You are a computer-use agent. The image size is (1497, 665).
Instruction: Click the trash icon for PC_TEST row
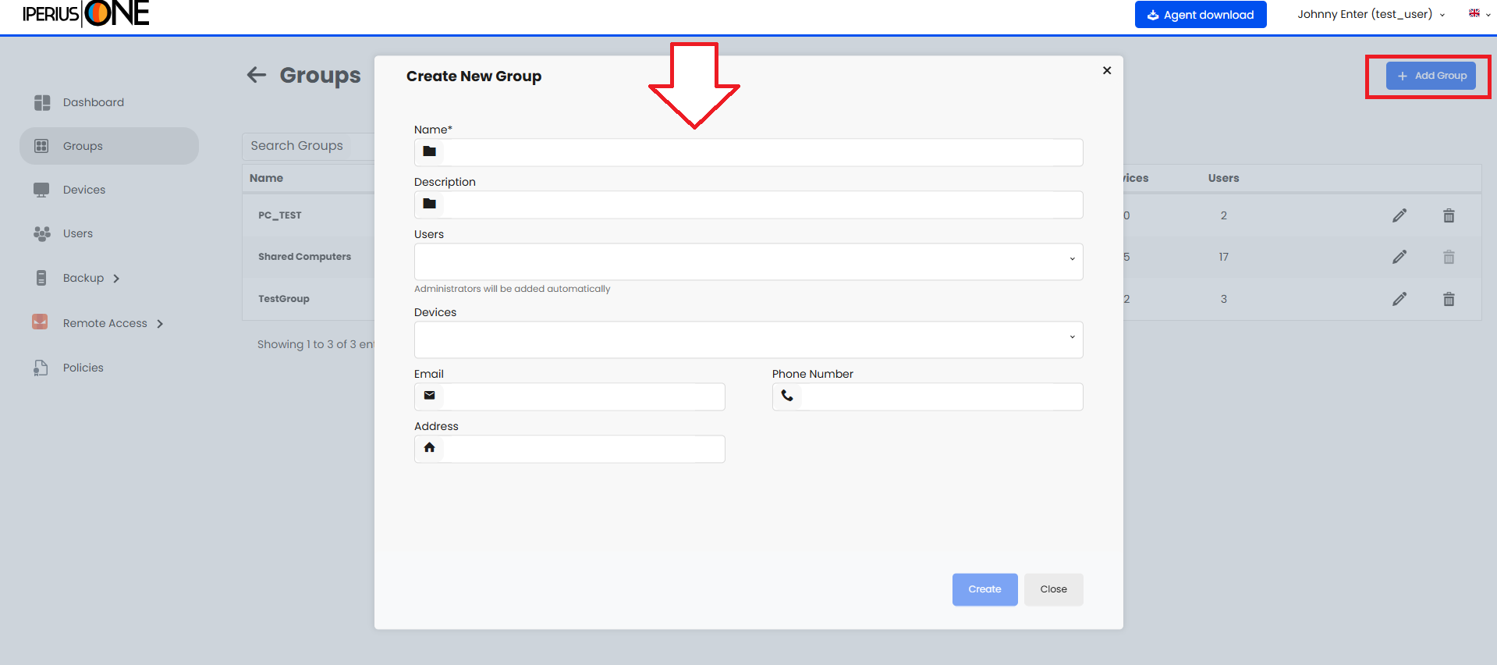(1449, 215)
